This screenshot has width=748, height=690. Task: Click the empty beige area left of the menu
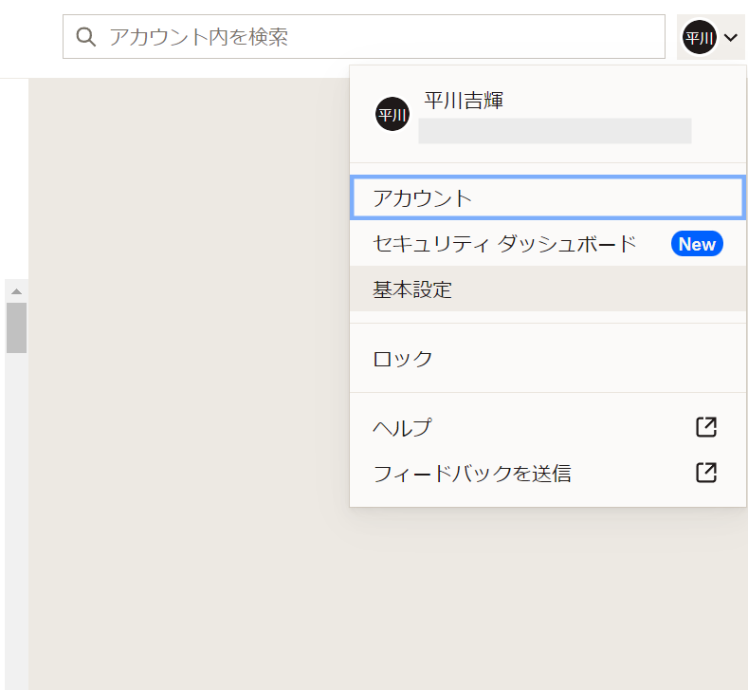coord(190,380)
